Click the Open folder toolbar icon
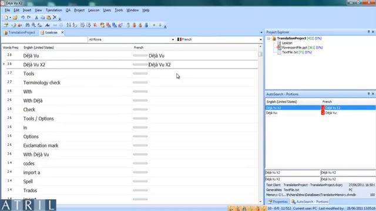376x211 pixels. (15, 18)
